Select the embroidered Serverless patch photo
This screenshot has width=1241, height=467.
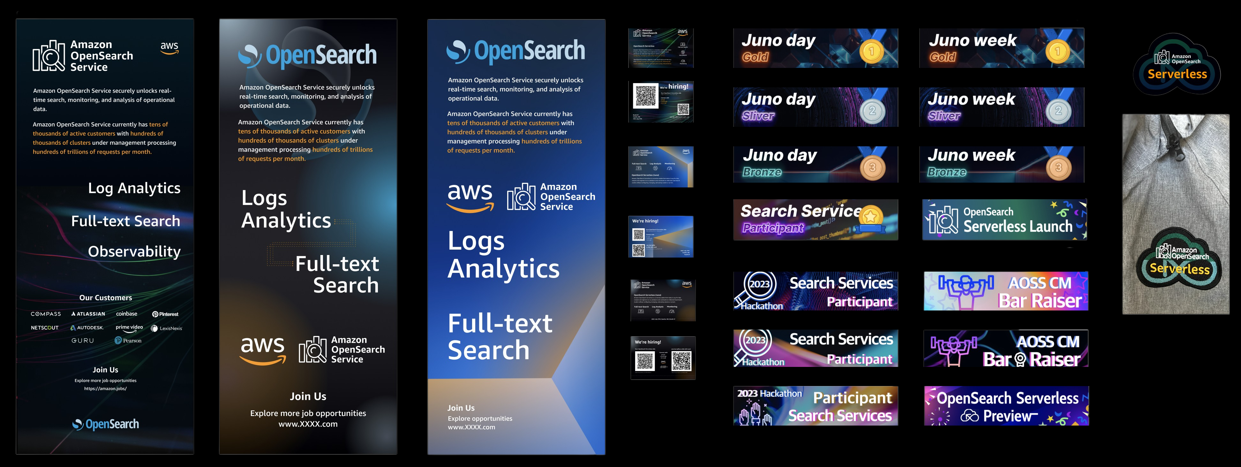1176,215
